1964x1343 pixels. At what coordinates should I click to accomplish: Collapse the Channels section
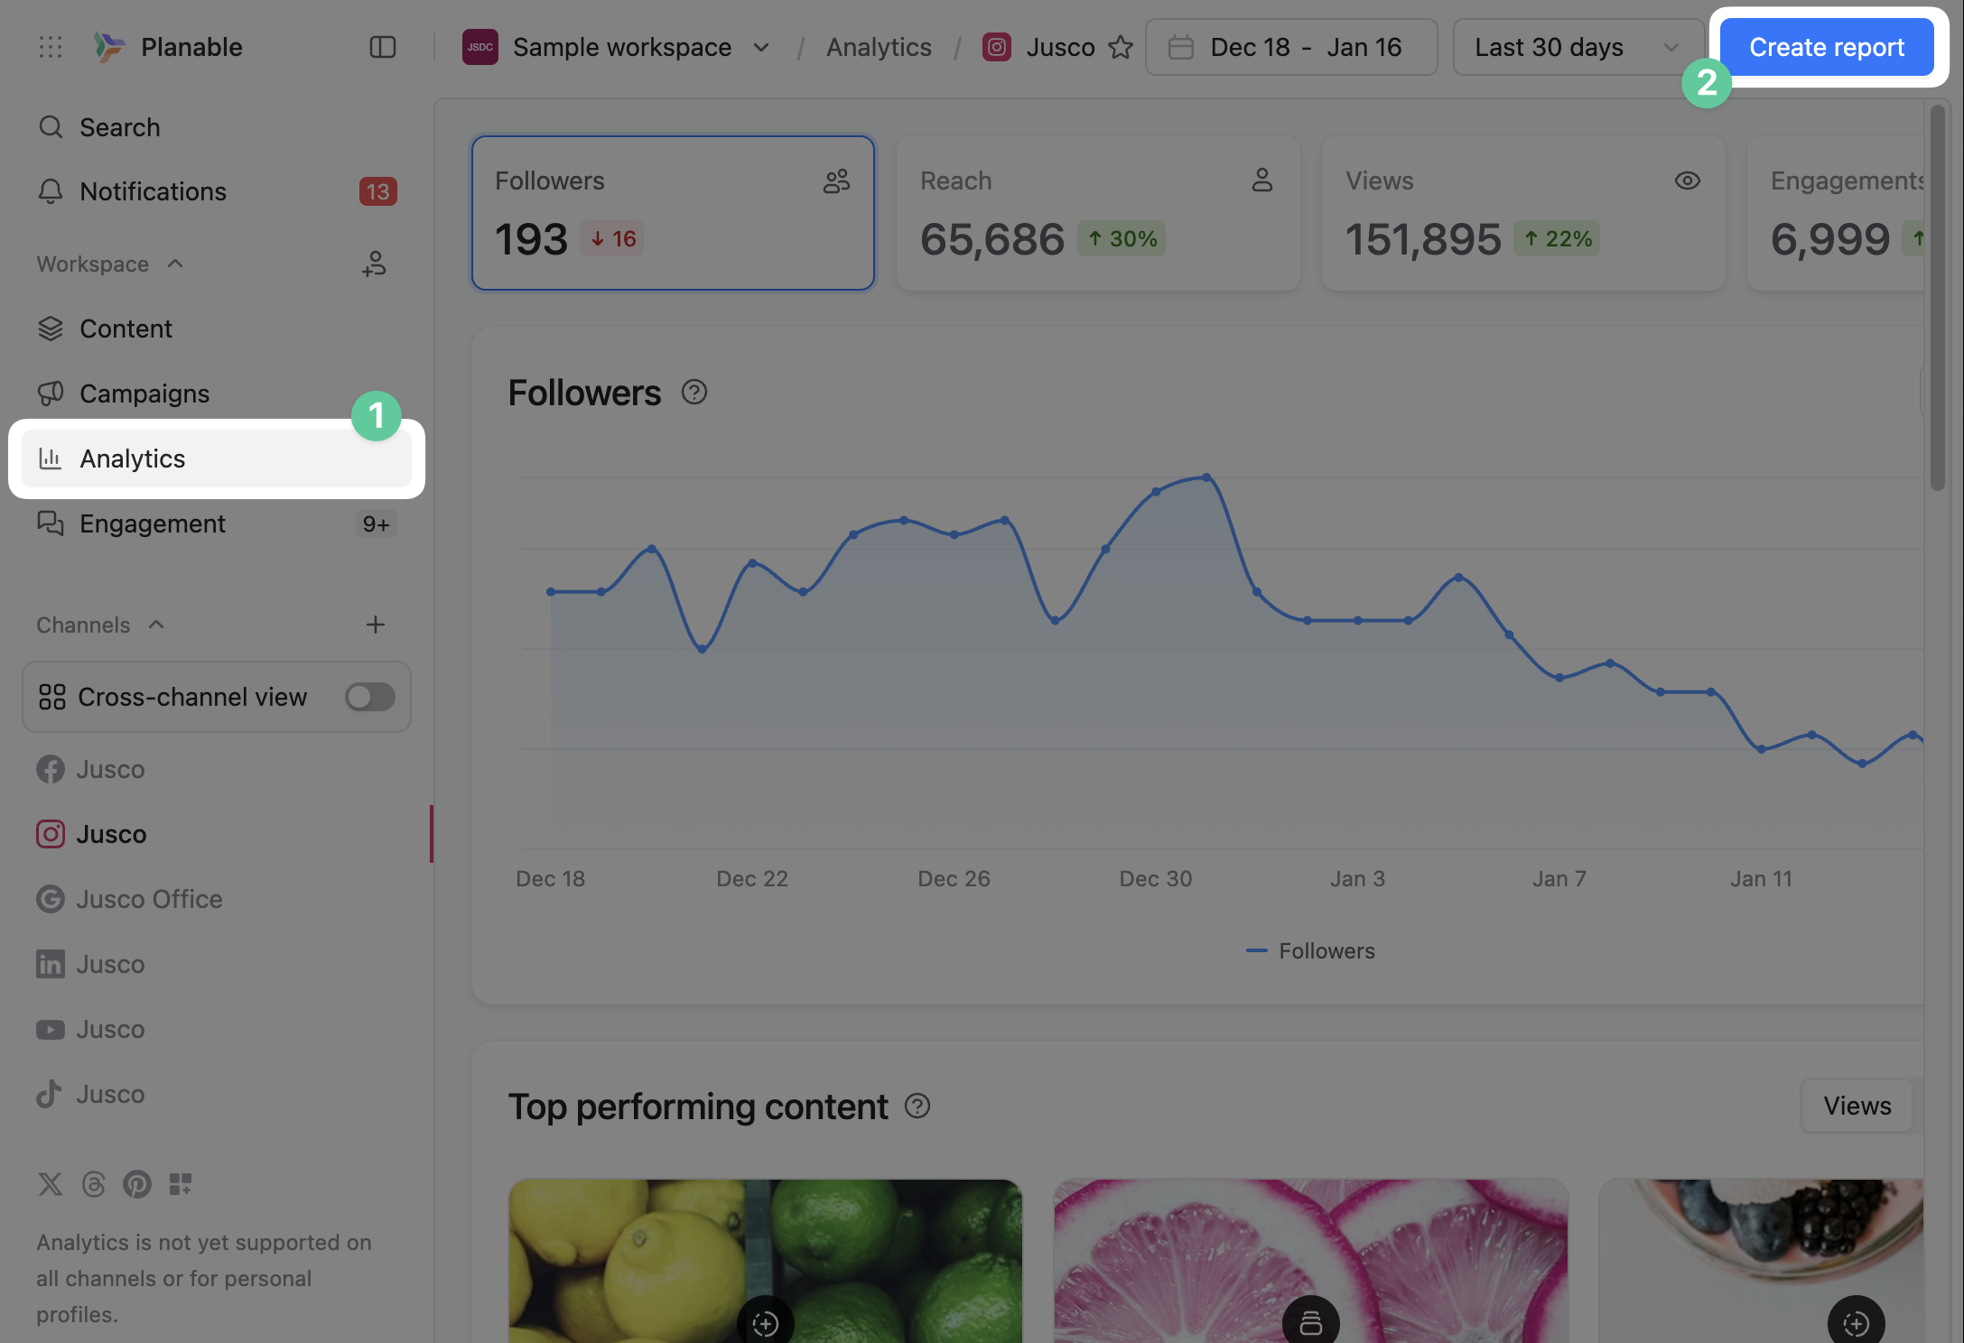point(155,625)
